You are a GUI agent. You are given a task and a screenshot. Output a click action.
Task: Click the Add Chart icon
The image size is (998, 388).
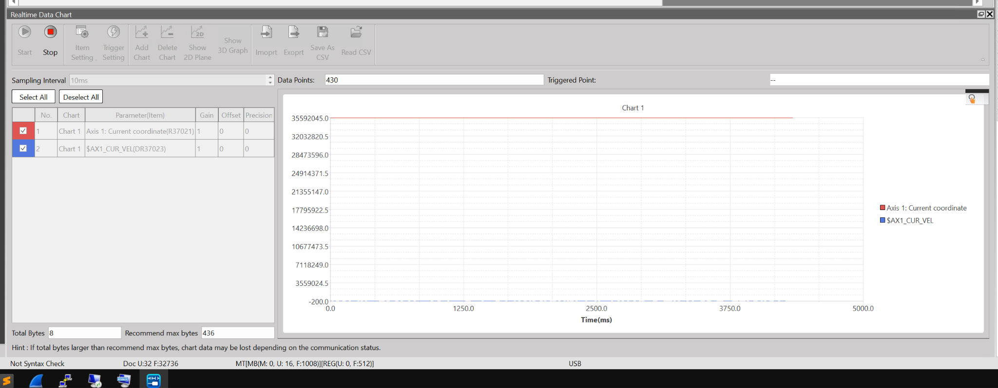pos(142,33)
